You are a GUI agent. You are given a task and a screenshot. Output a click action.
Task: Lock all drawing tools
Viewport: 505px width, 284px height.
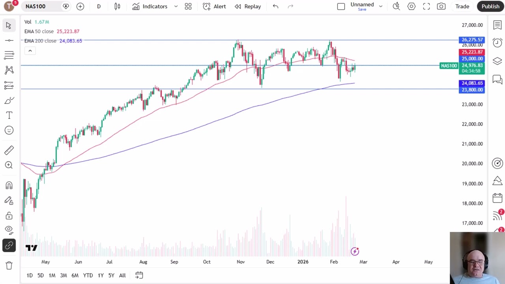tap(9, 216)
